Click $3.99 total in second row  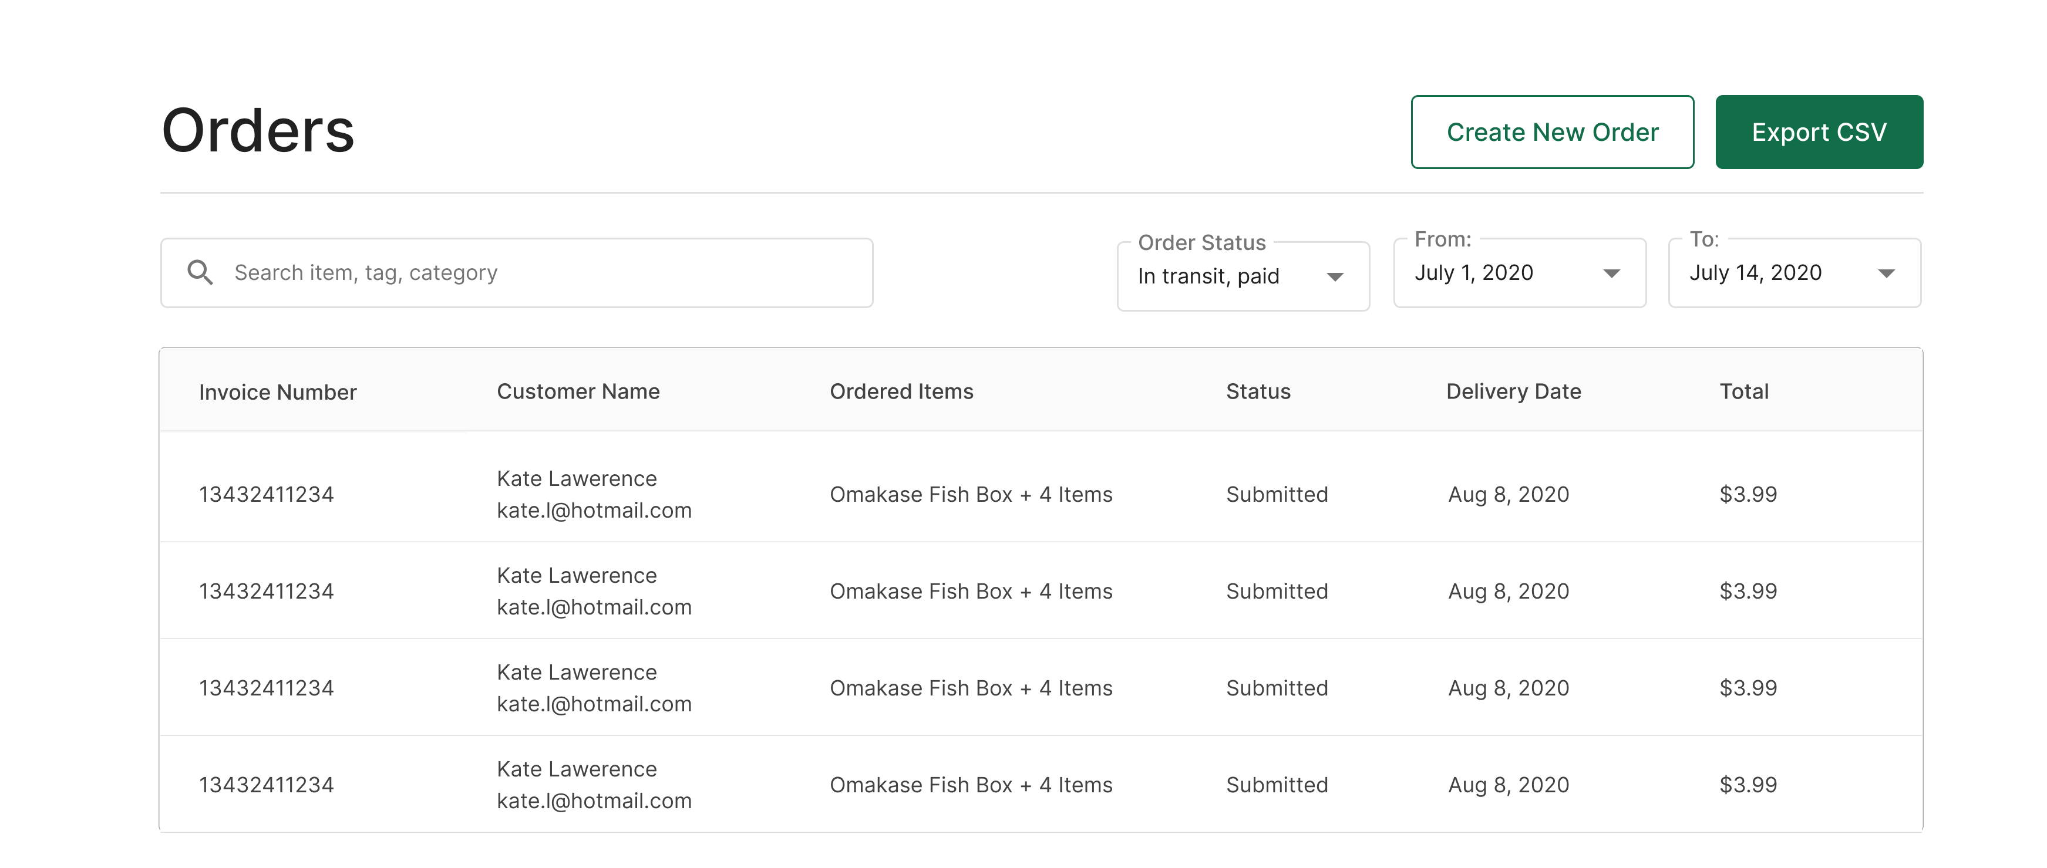pos(1748,591)
